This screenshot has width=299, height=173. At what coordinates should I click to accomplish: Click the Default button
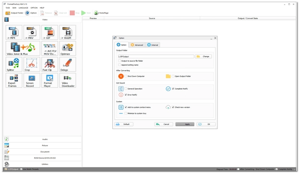click(x=124, y=124)
